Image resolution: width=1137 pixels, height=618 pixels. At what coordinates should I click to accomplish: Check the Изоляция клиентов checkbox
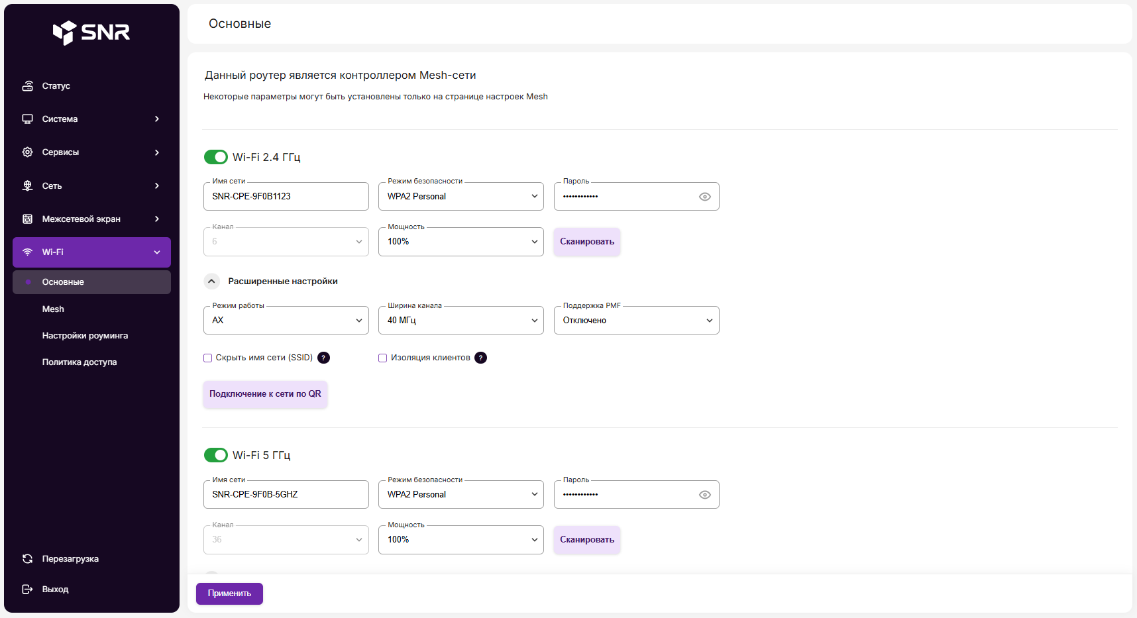tap(383, 358)
